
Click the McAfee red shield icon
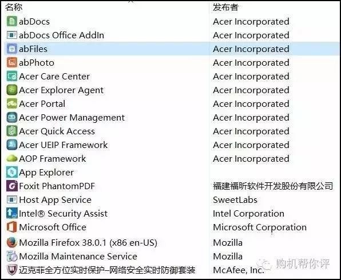12,270
